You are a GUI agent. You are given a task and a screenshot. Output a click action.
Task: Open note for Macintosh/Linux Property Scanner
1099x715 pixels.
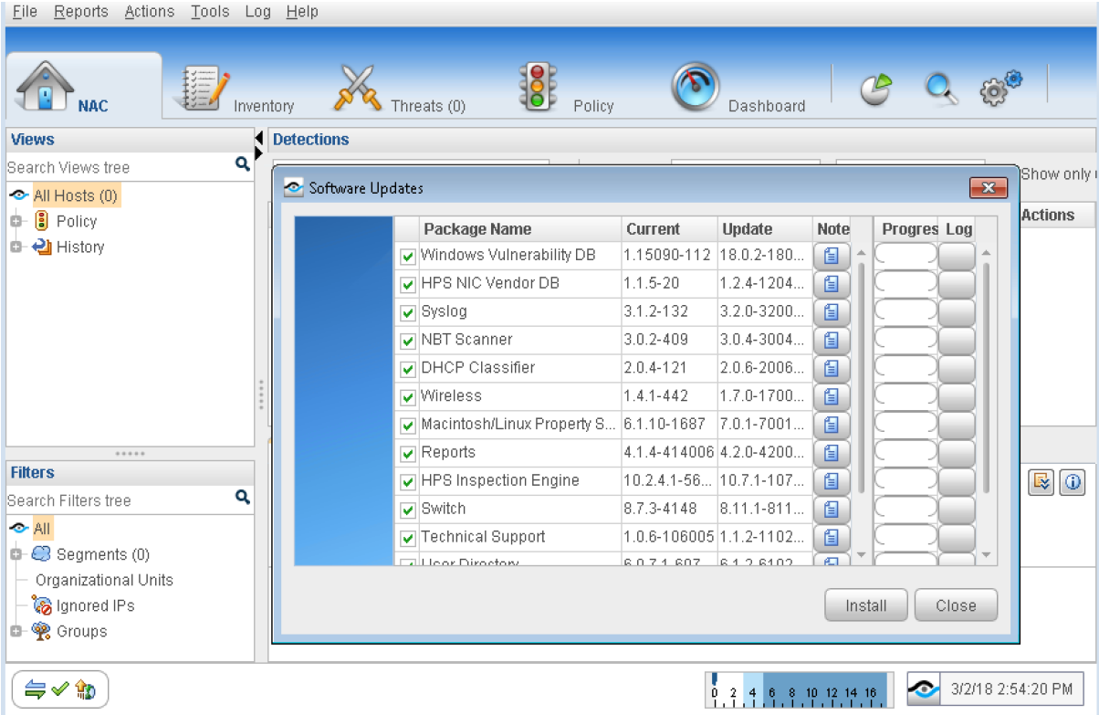click(x=831, y=426)
